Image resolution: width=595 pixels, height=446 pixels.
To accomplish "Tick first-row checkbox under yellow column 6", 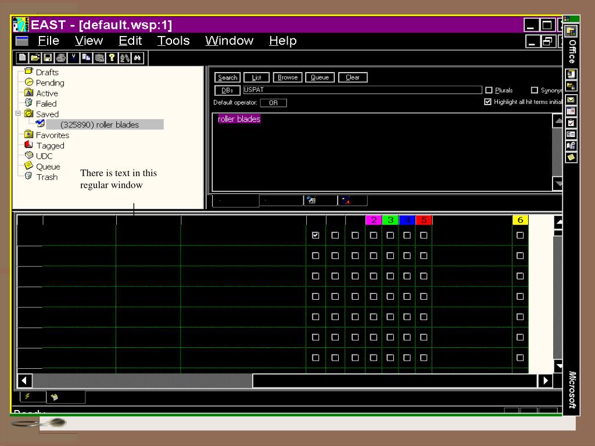I will [520, 235].
